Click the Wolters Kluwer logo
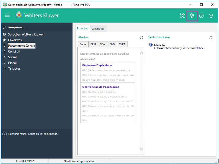This screenshot has height=164, width=219. point(37,15)
